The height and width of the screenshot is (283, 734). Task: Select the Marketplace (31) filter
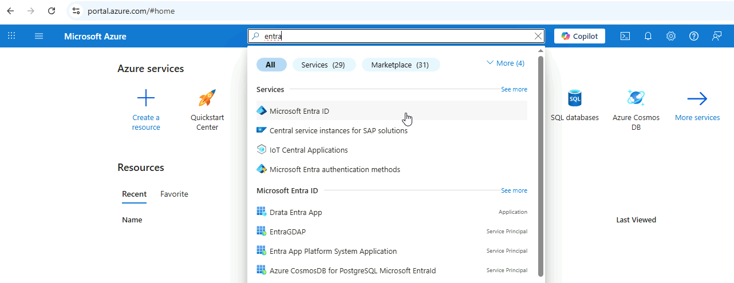[x=400, y=65]
